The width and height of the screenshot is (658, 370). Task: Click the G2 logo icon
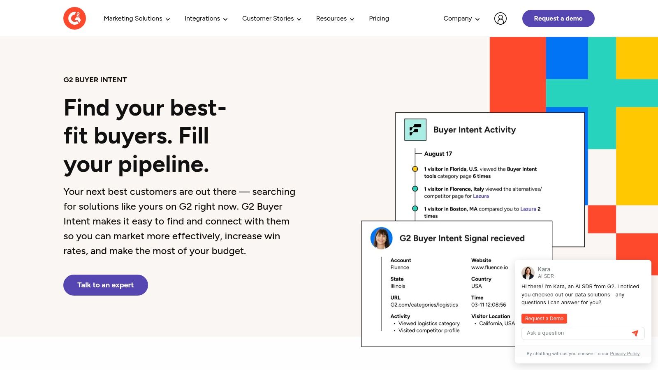74,18
